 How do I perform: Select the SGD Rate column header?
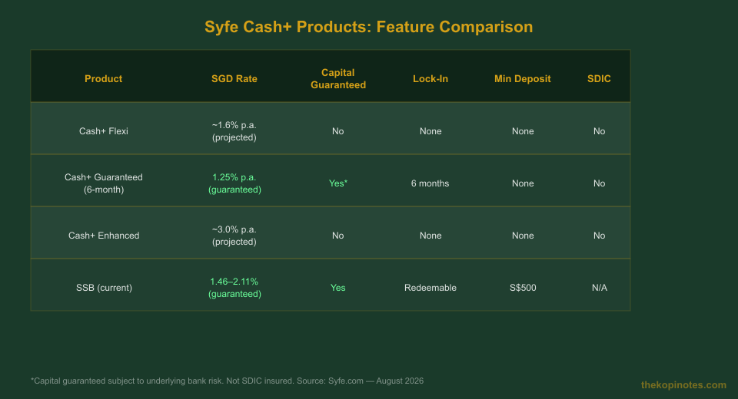(x=234, y=78)
